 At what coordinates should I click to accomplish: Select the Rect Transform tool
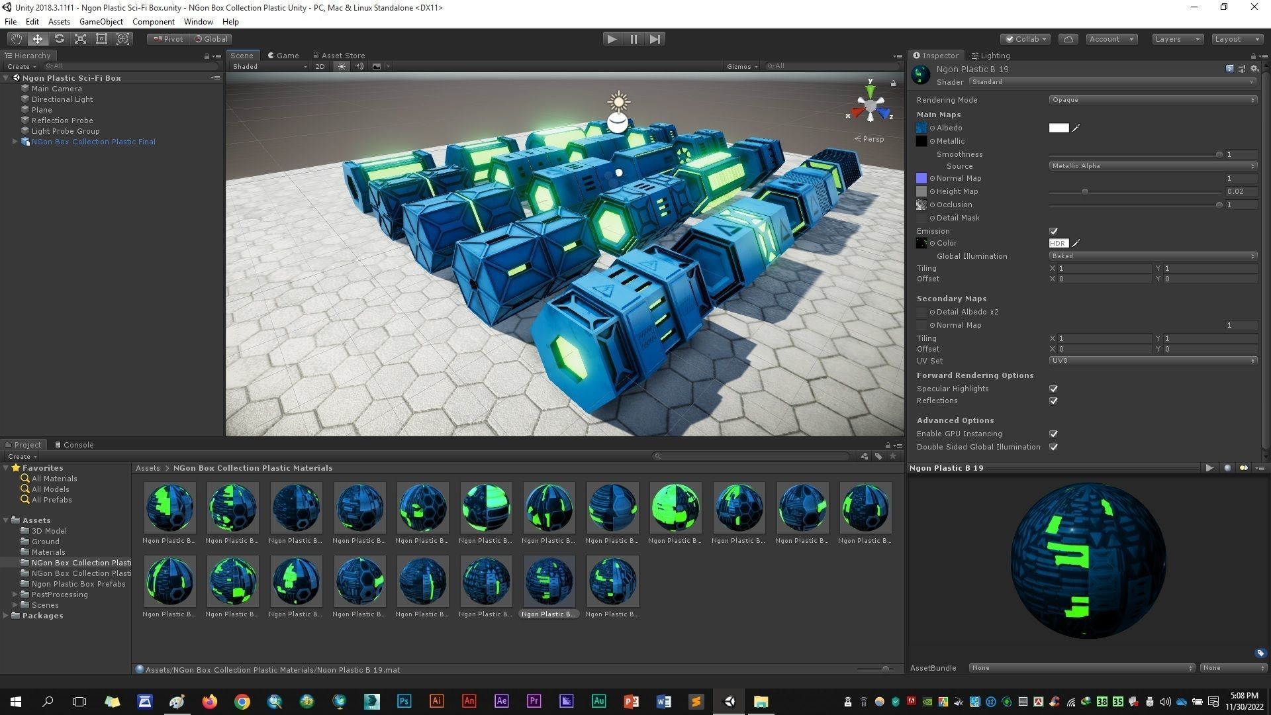(x=101, y=39)
